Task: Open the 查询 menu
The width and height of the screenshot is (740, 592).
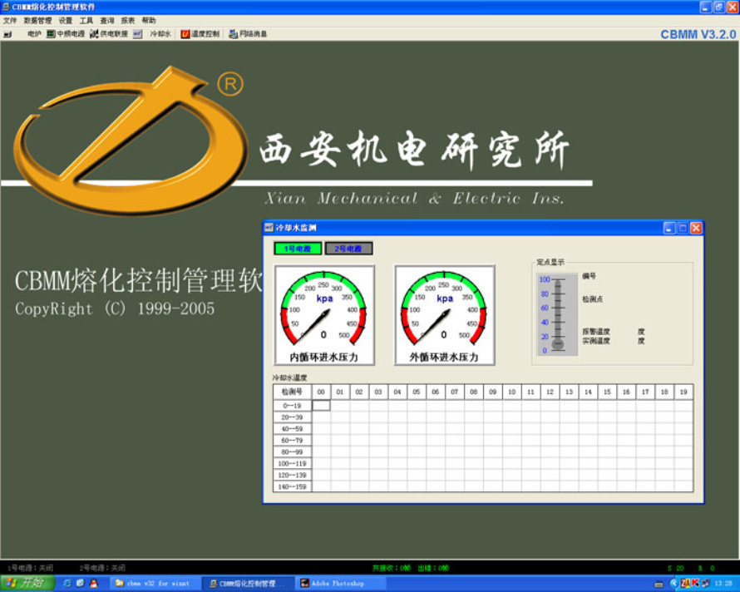Action: 107,20
